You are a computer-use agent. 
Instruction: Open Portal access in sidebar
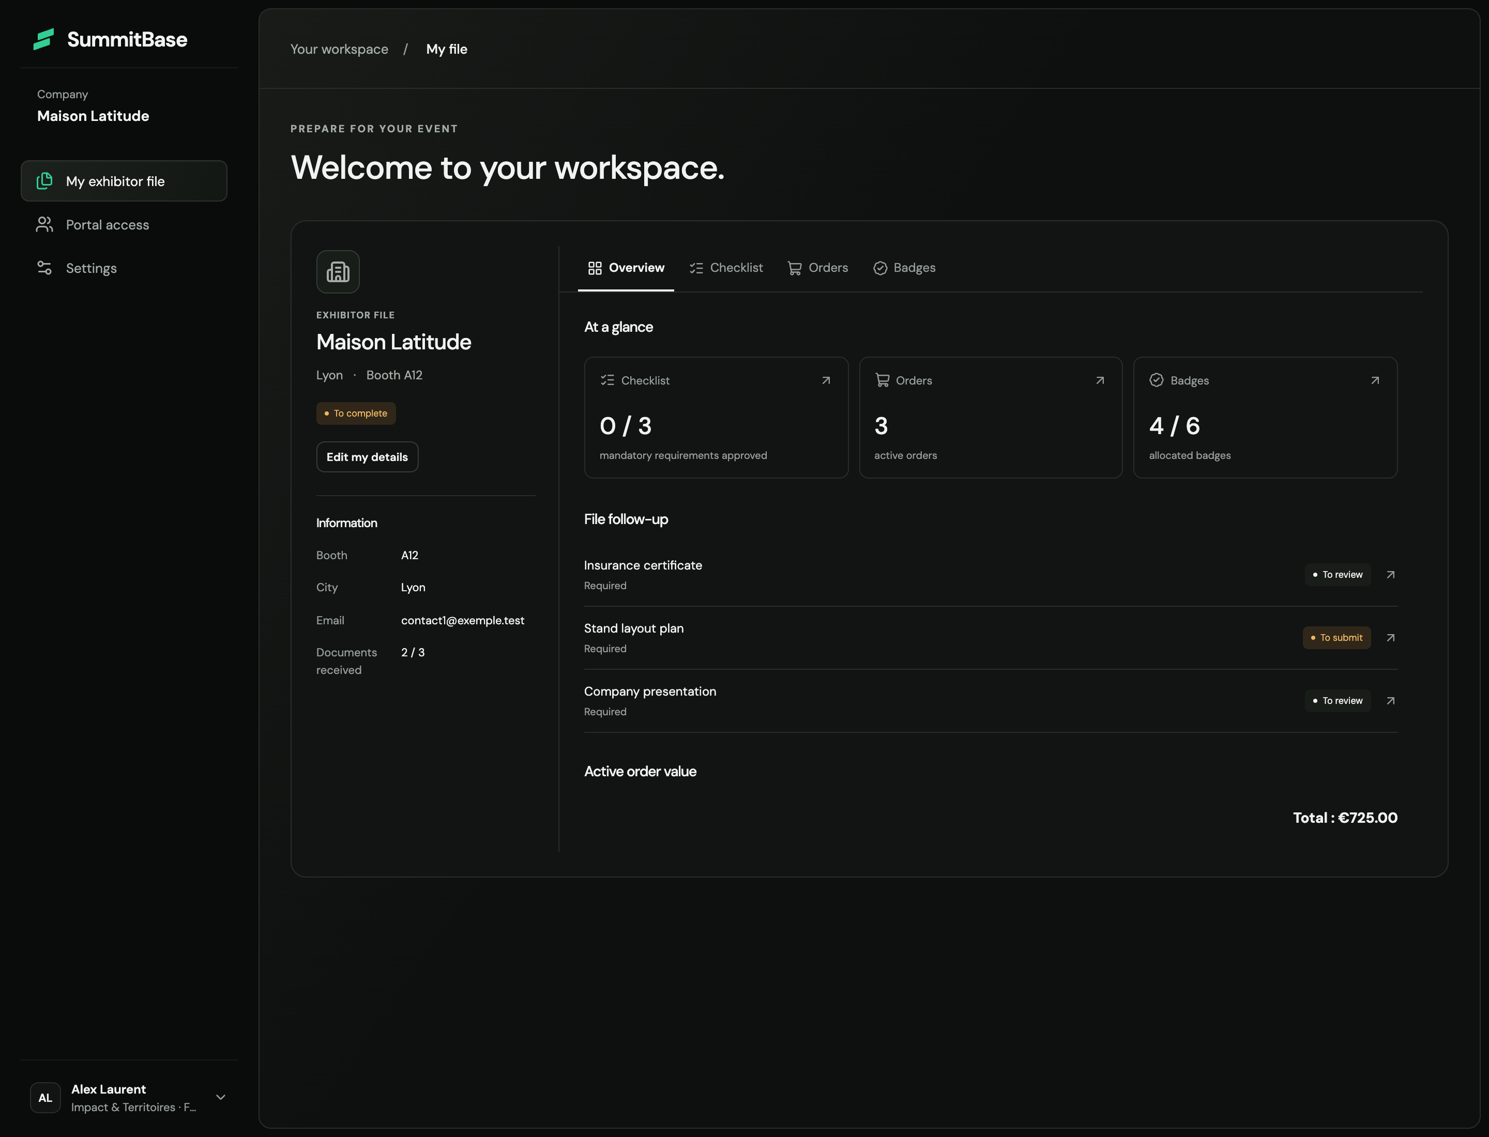(x=124, y=225)
